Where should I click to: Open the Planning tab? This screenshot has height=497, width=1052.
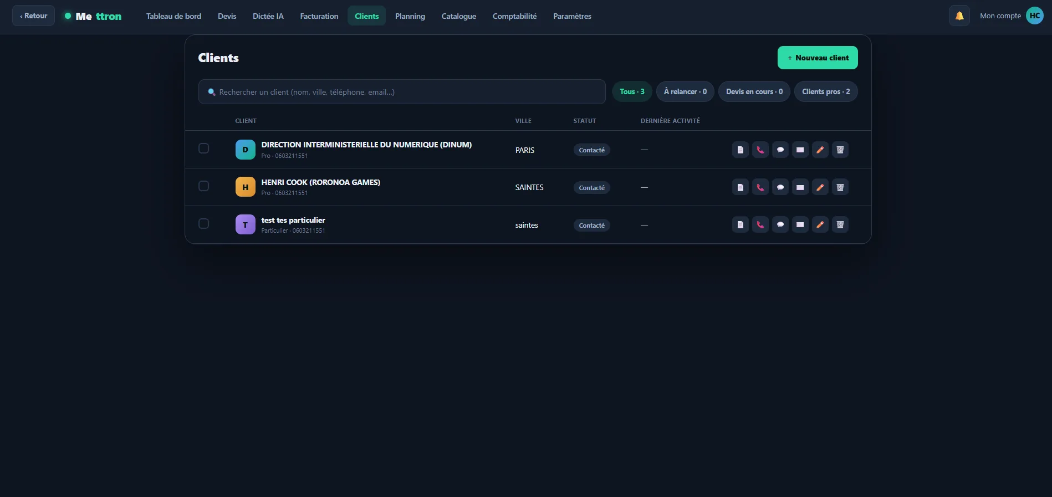coord(410,16)
